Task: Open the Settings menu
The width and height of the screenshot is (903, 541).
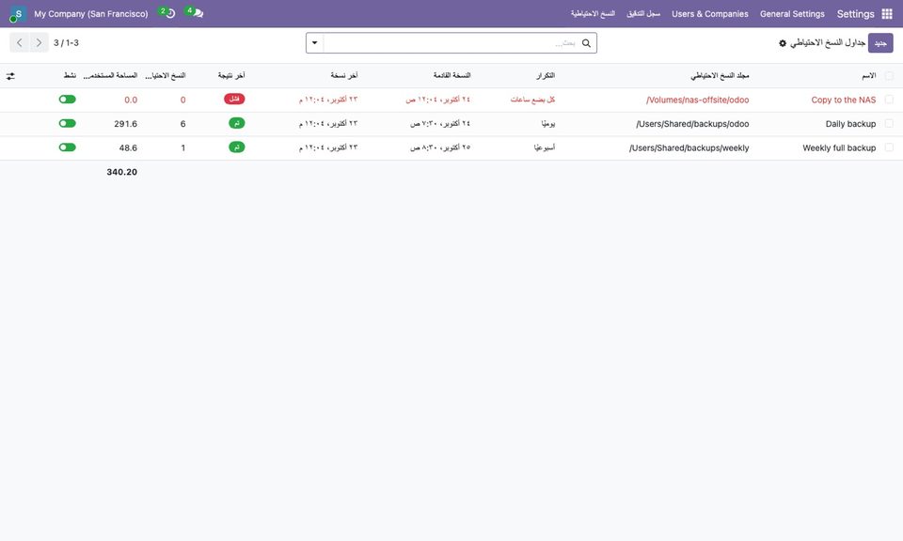Action: 855,14
